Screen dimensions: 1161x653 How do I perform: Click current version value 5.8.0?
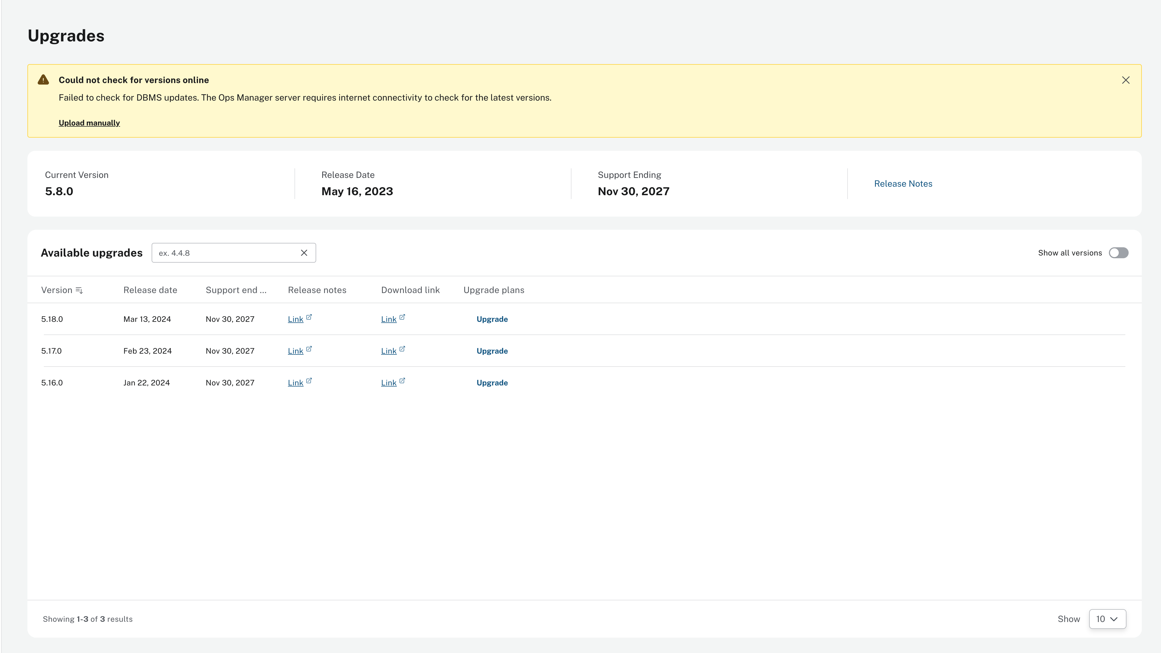point(59,192)
